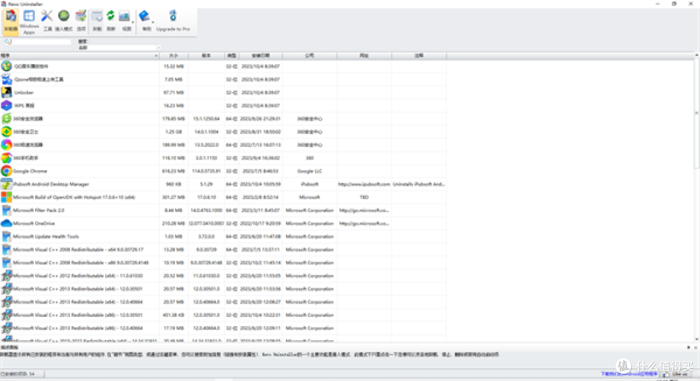Sort by the Company column header
The height and width of the screenshot is (381, 700).
click(309, 56)
